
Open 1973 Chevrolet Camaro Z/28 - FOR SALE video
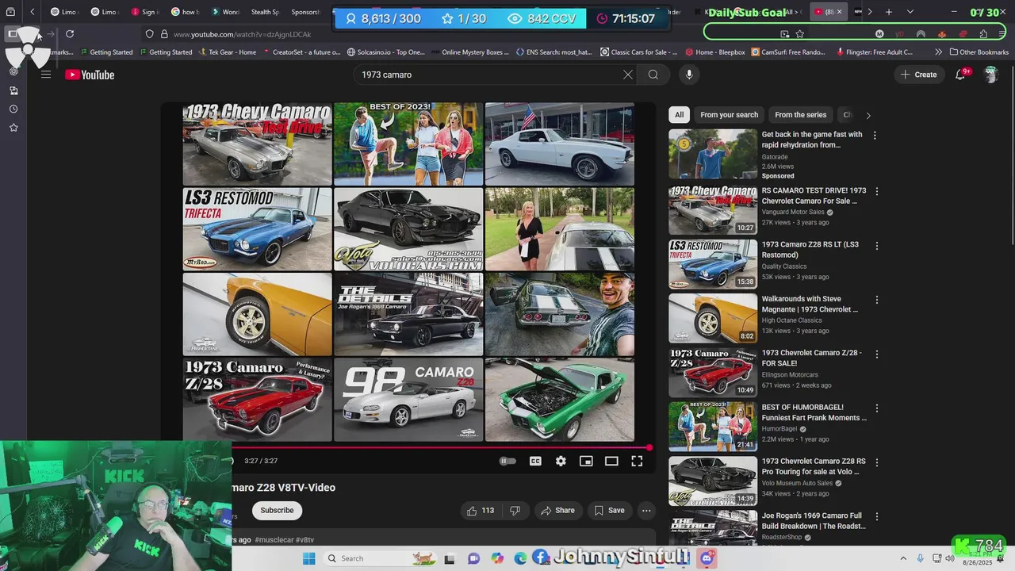(811, 358)
